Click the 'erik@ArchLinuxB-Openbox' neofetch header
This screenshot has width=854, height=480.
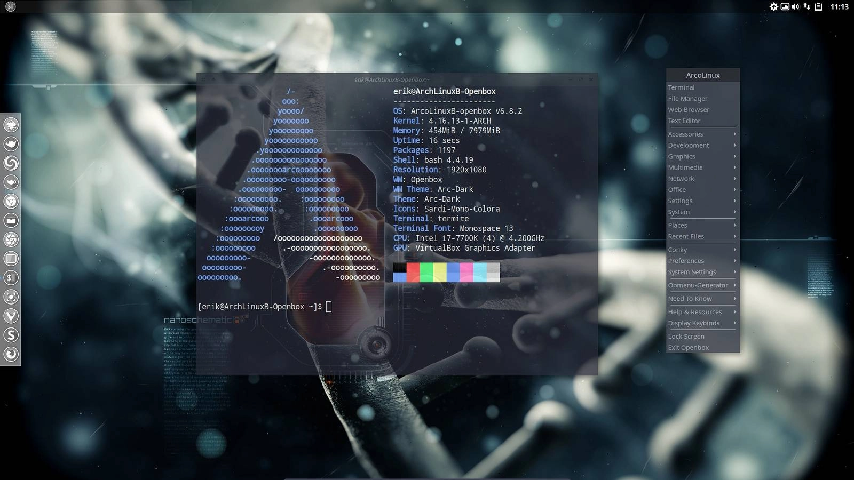tap(445, 91)
